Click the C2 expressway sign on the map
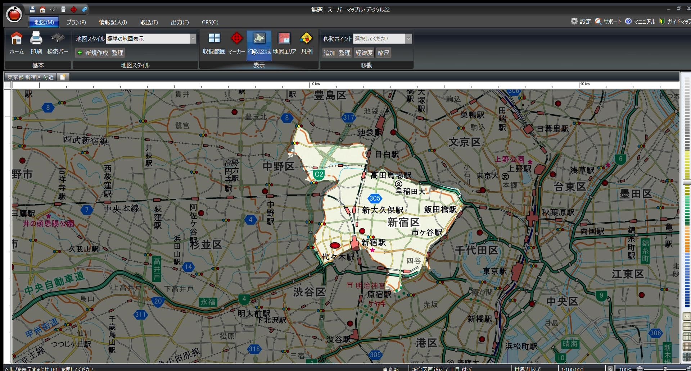 click(319, 175)
